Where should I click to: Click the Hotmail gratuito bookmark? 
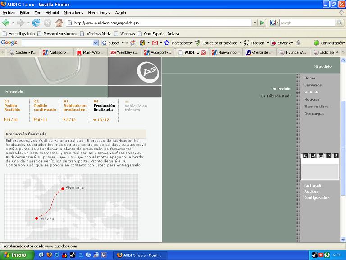[19, 34]
